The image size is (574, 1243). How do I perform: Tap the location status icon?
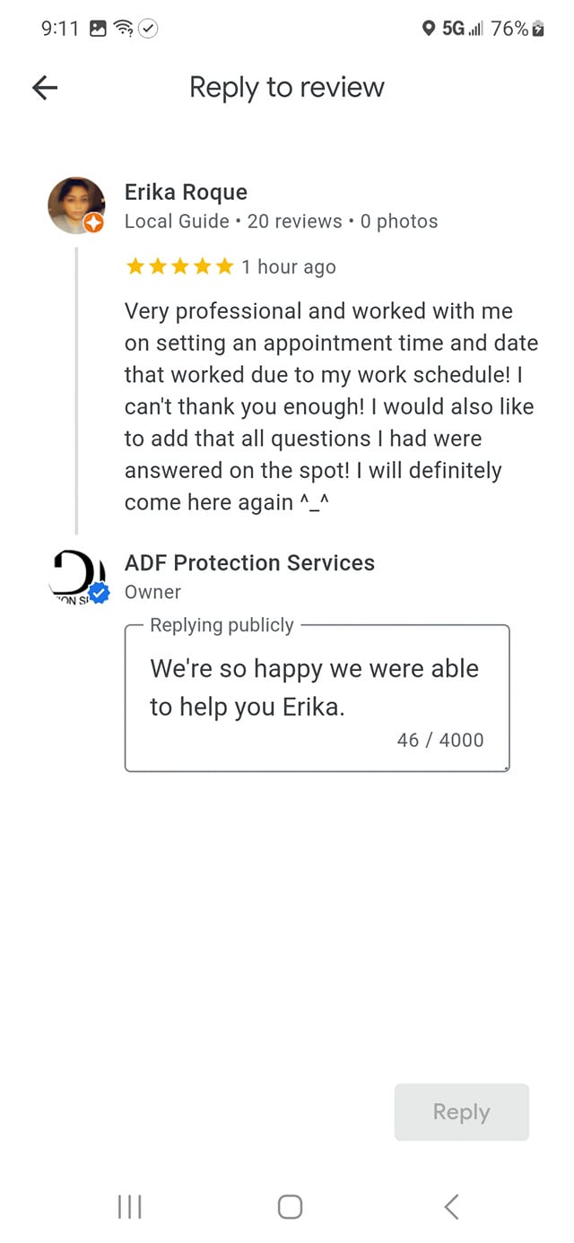coord(428,29)
